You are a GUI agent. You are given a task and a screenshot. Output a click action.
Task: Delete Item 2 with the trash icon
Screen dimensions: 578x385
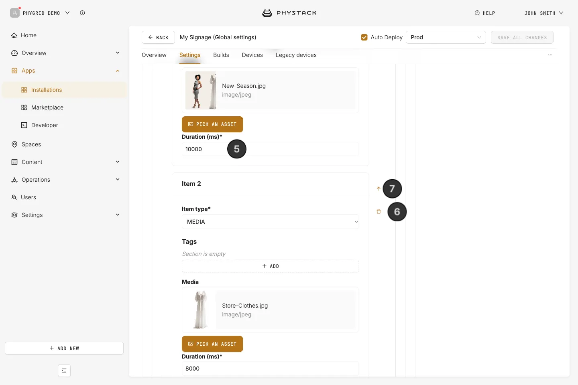379,211
